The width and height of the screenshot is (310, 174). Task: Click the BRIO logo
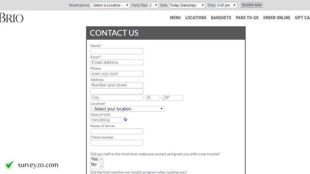[x=12, y=18]
